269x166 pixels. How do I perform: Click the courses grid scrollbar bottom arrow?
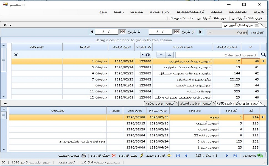tap(4, 149)
